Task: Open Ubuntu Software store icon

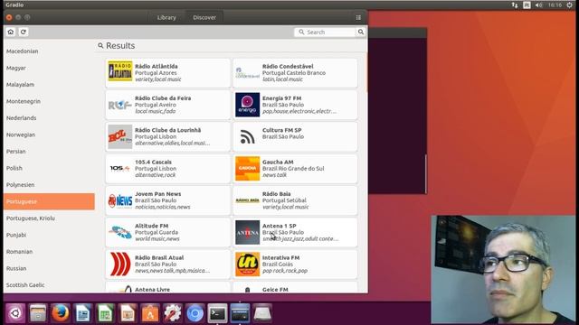Action: click(x=150, y=313)
